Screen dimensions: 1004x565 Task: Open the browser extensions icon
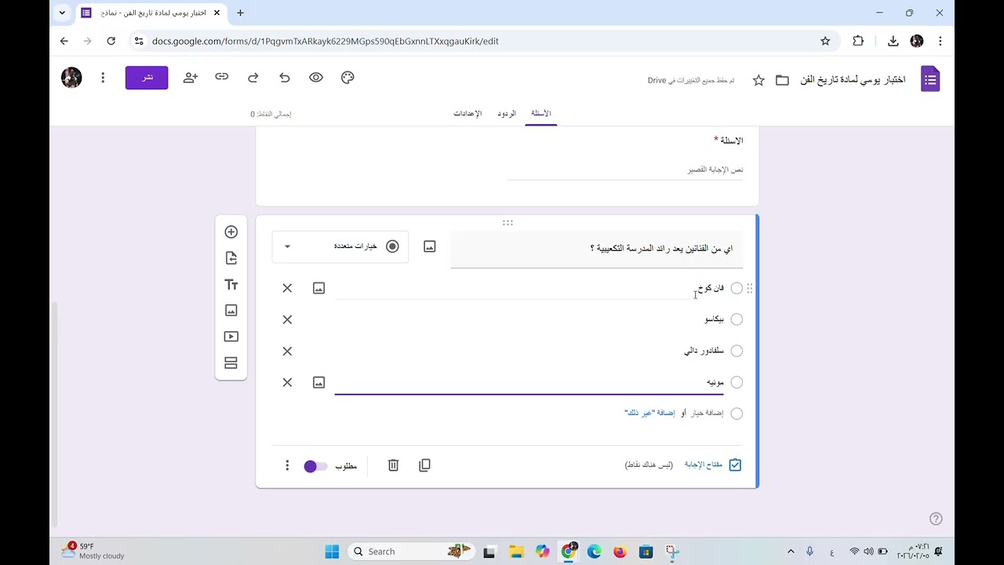tap(858, 41)
